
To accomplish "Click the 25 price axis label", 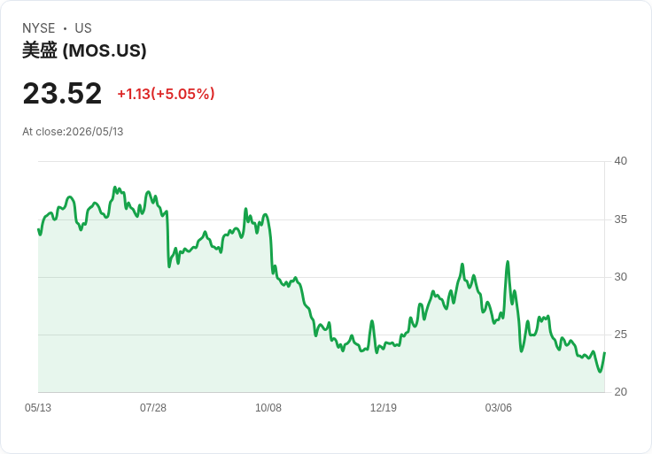I will click(621, 335).
